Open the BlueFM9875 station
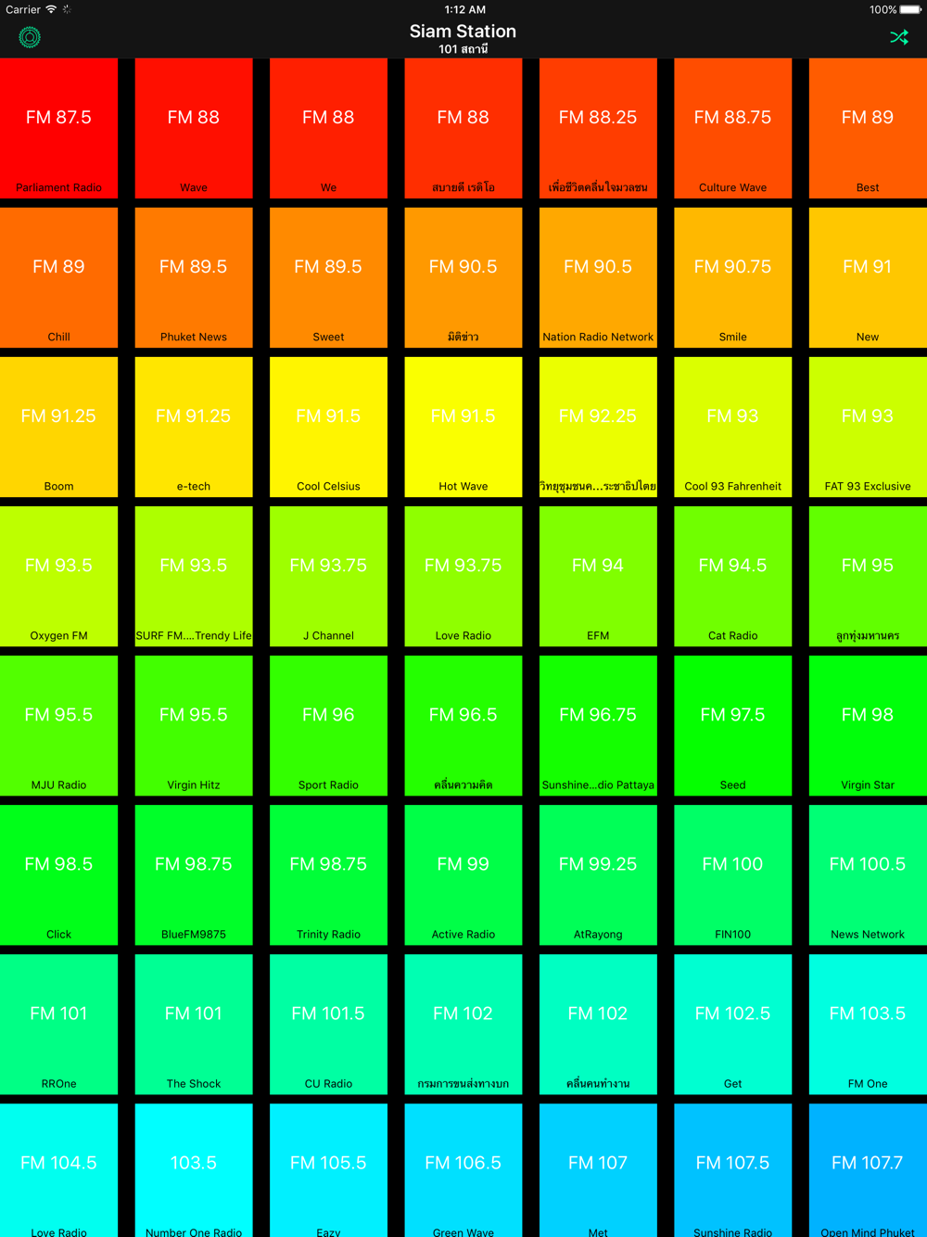 click(x=194, y=874)
